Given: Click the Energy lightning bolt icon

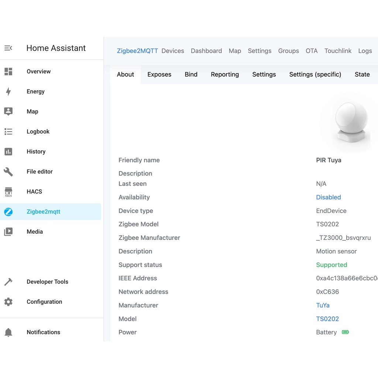Looking at the screenshot, I should (8, 92).
